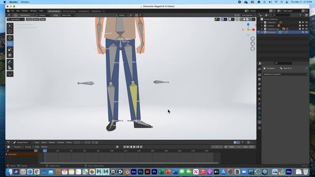Switch to the Compositing workspace tab
The image size is (315, 177).
[84, 11]
